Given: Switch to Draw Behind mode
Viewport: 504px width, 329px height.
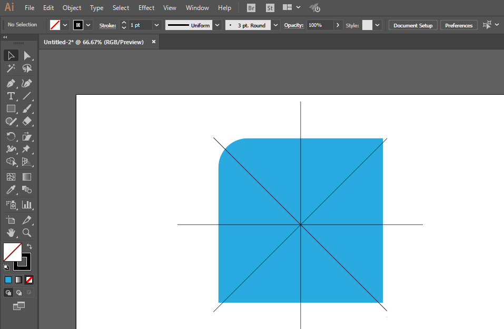Looking at the screenshot, I should coord(19,292).
